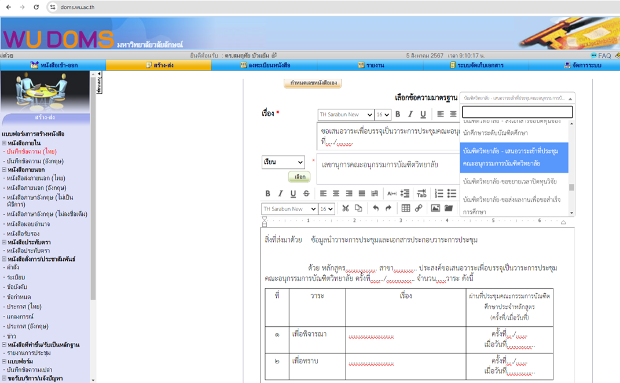620x383 pixels.
Task: Open body editor TH Sarabun New font dropdown
Action: coord(289,209)
